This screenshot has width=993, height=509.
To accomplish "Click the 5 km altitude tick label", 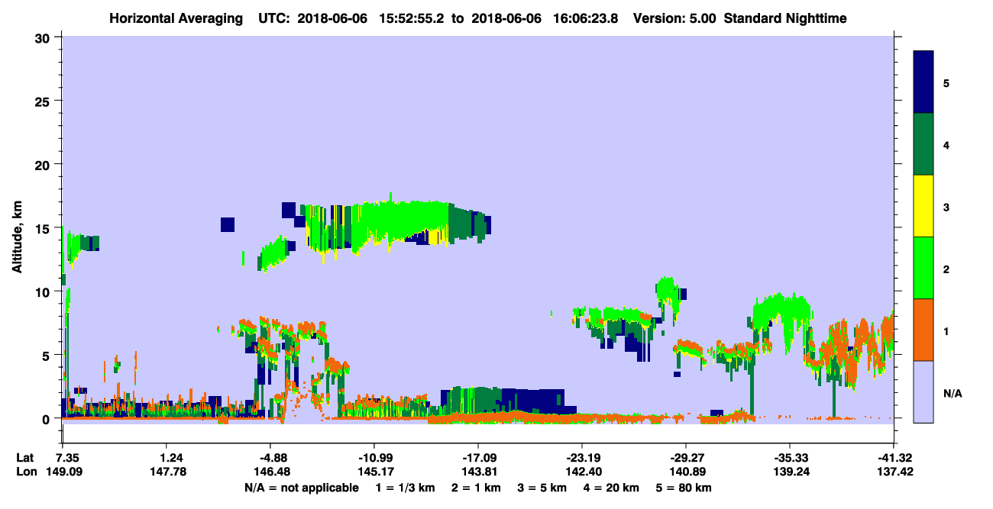I will pyautogui.click(x=48, y=355).
